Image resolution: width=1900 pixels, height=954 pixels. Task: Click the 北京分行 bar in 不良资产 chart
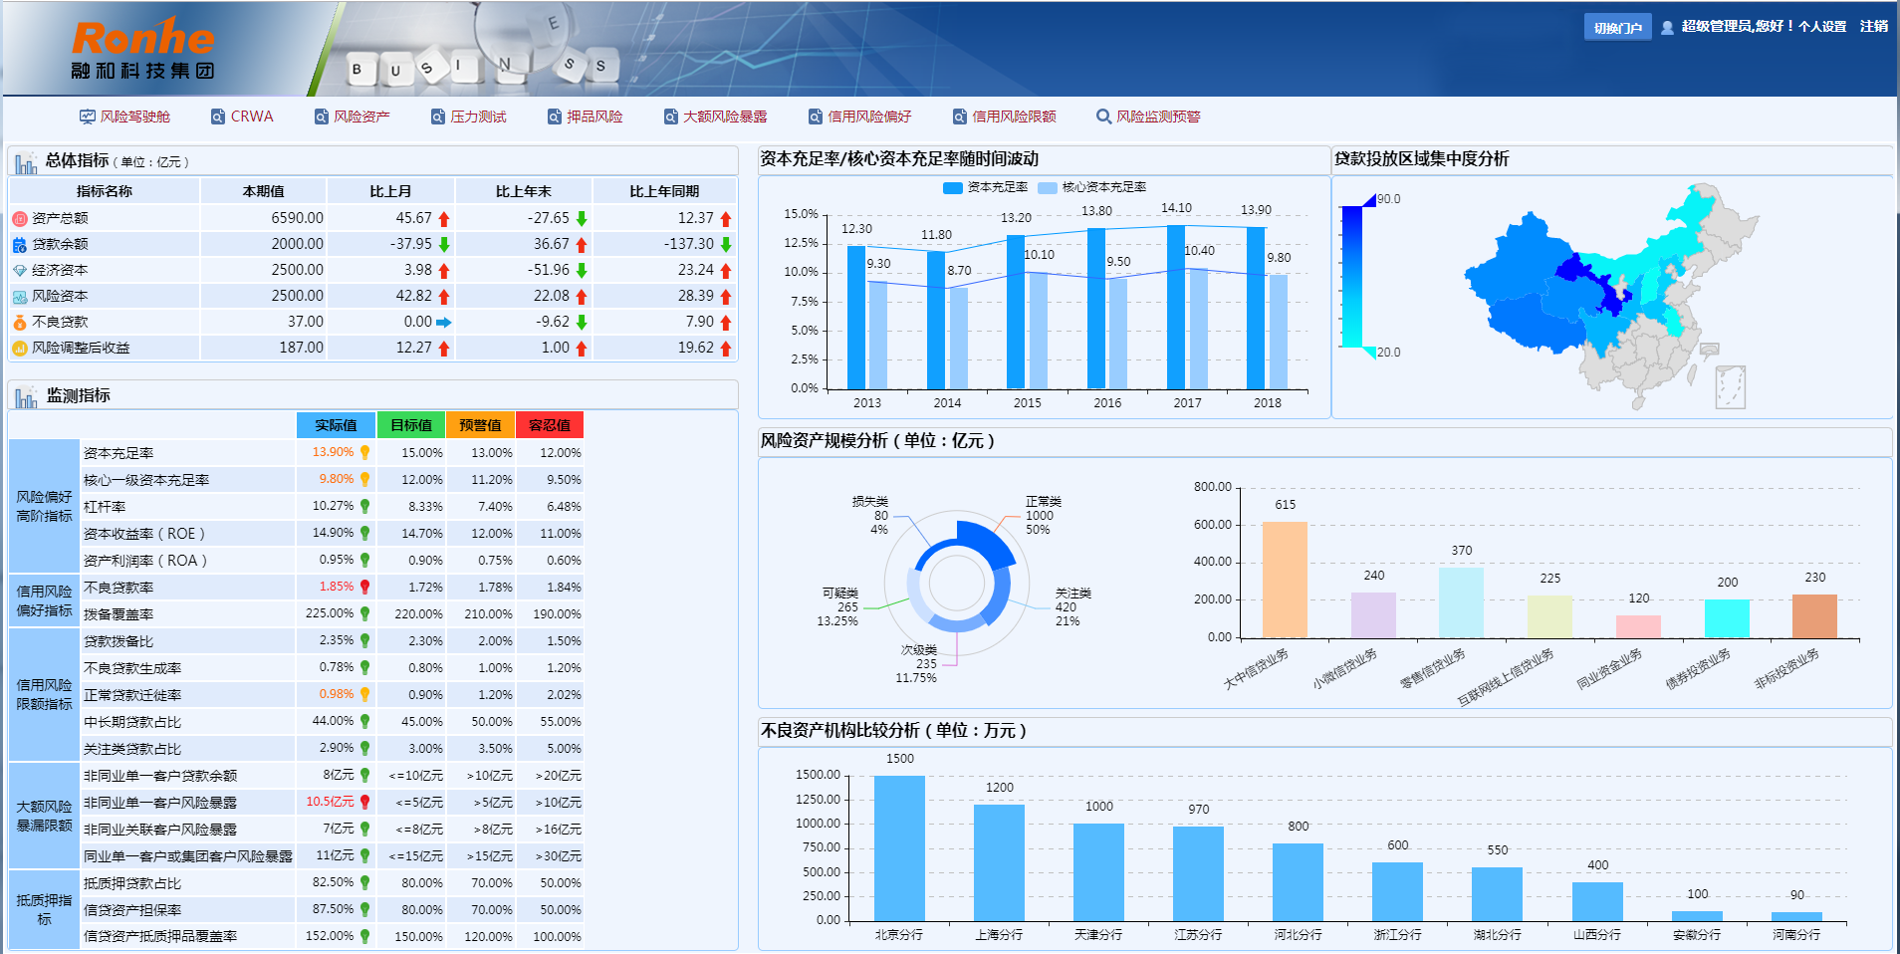899,846
